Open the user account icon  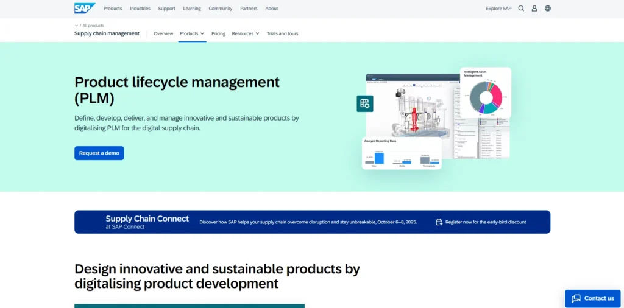[x=534, y=9]
